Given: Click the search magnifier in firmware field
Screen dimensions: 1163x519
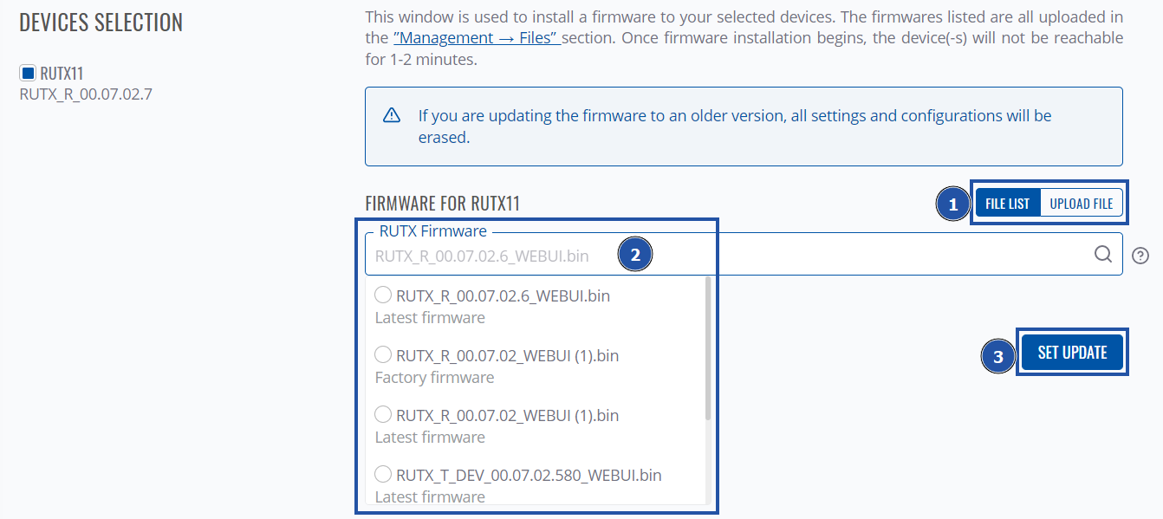Looking at the screenshot, I should (1102, 254).
